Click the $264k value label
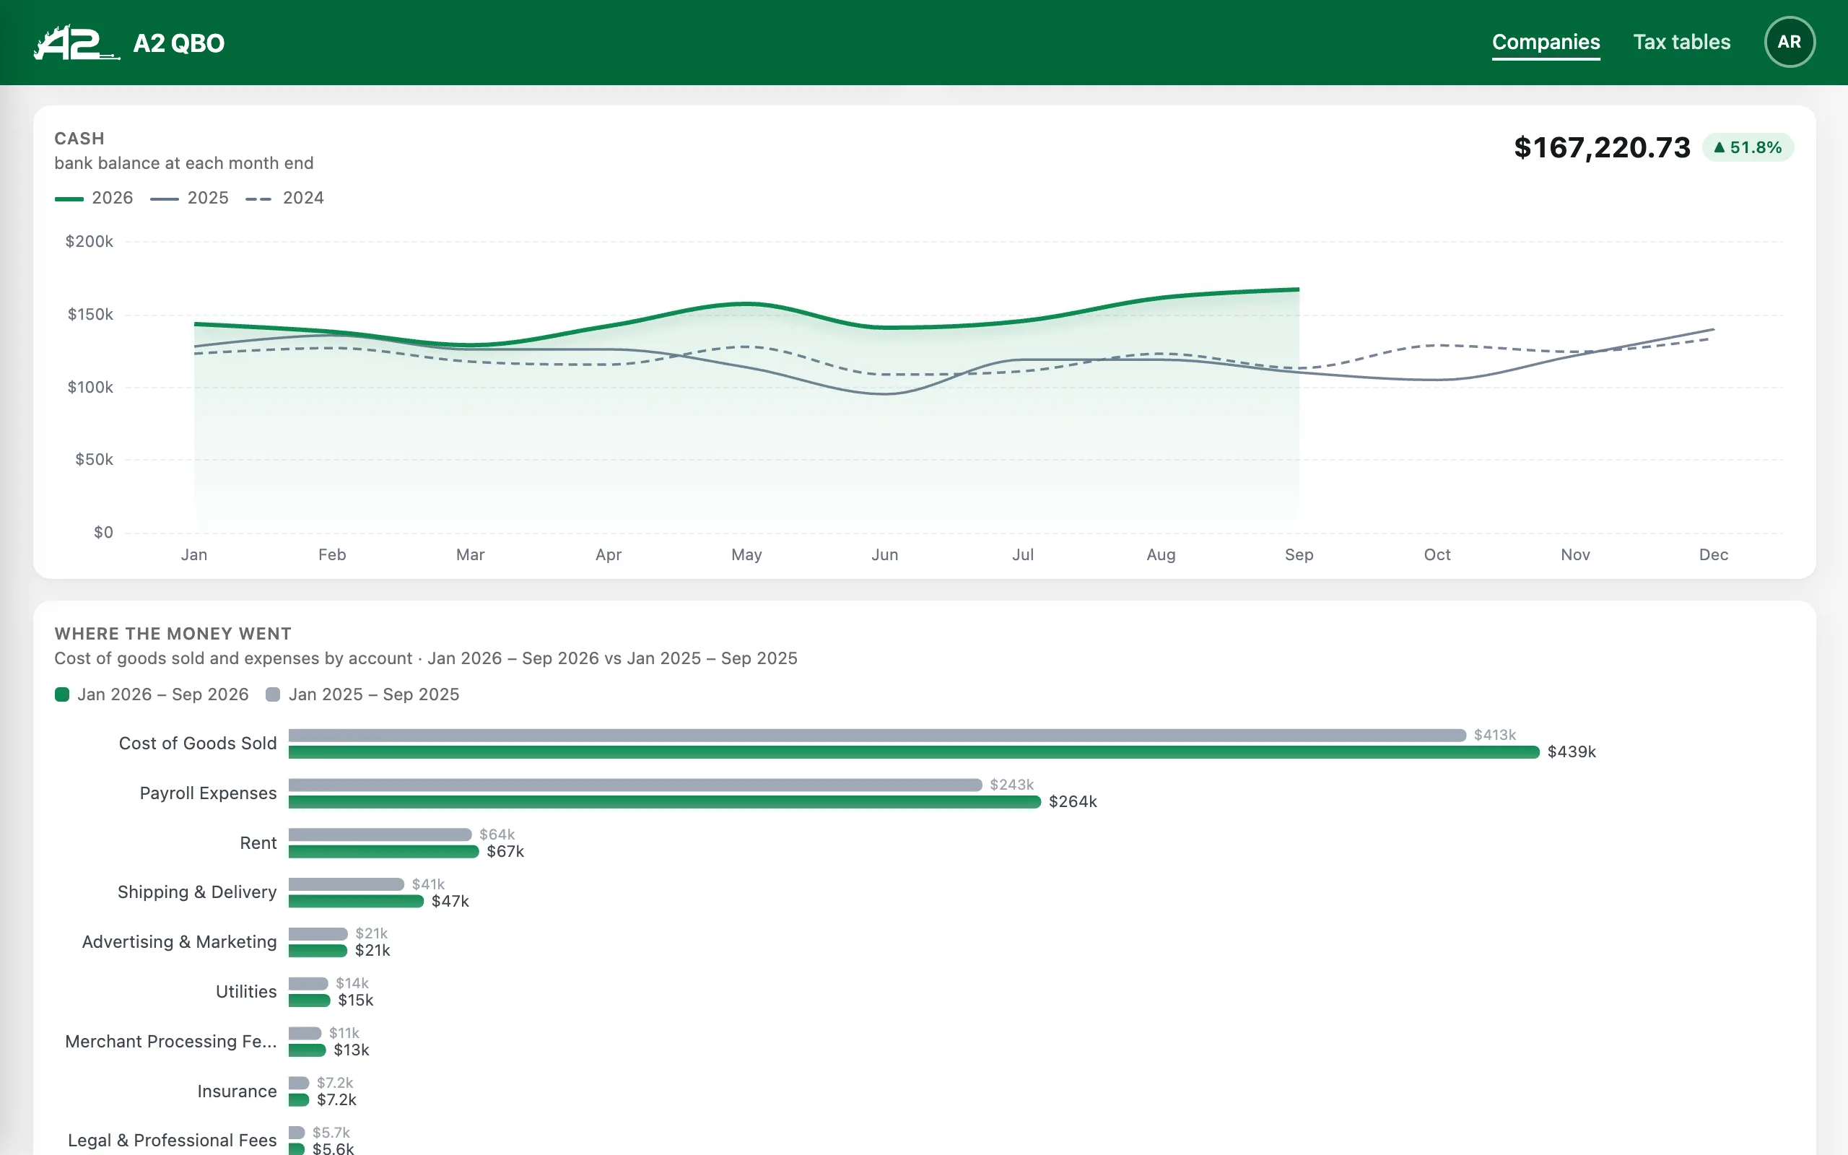1848x1155 pixels. 1073,802
